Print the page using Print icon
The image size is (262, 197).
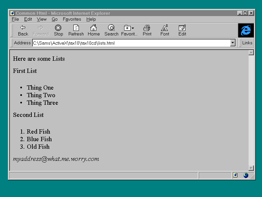point(147,30)
